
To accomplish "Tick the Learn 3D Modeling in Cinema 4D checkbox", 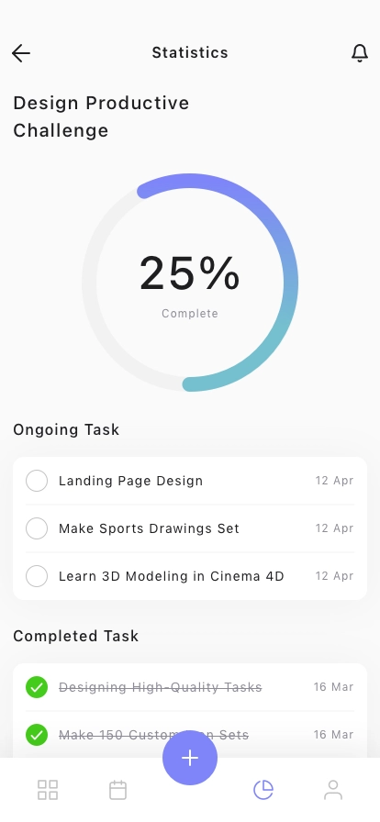I will (x=37, y=576).
